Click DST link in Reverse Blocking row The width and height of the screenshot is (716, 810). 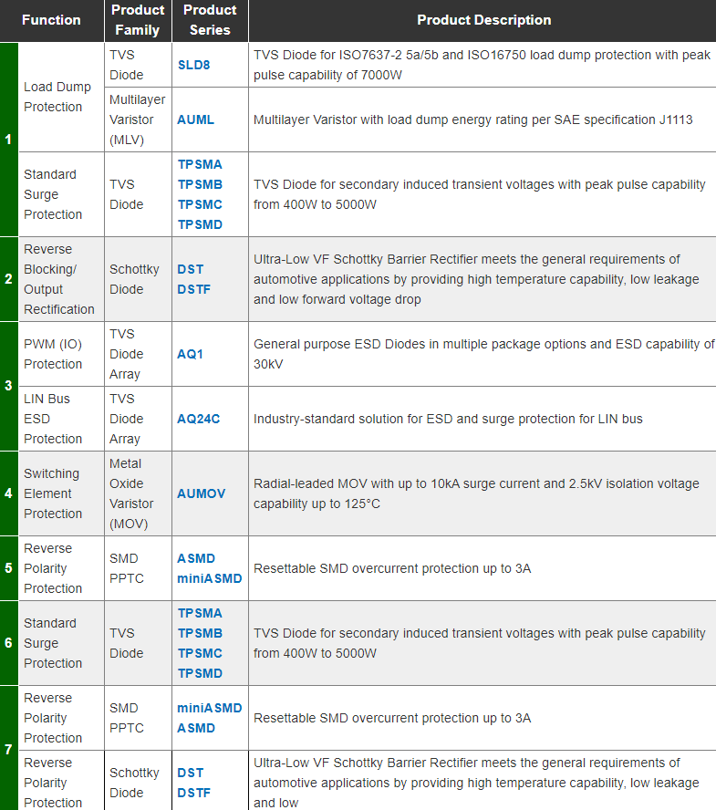coord(191,269)
